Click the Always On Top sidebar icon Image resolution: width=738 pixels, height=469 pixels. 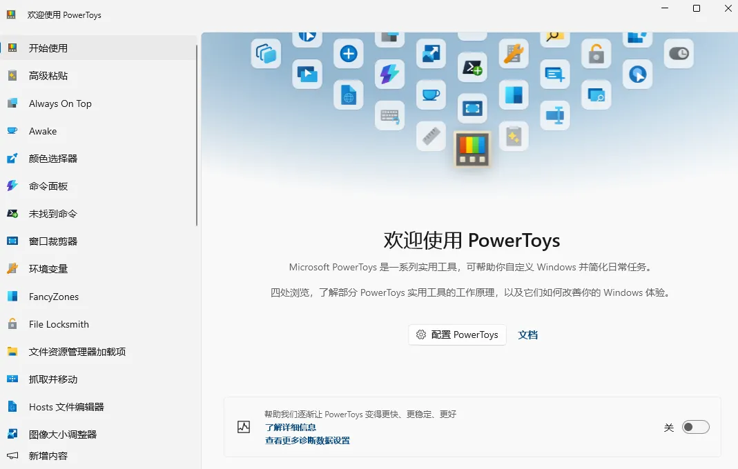pyautogui.click(x=12, y=103)
